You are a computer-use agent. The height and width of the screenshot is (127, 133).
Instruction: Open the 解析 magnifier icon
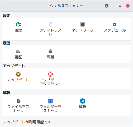pyautogui.click(x=83, y=101)
